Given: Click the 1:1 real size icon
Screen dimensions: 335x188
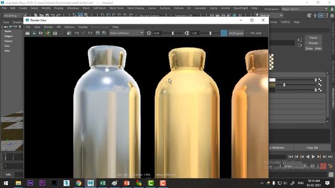Looking at the screenshot, I should (x=90, y=33).
